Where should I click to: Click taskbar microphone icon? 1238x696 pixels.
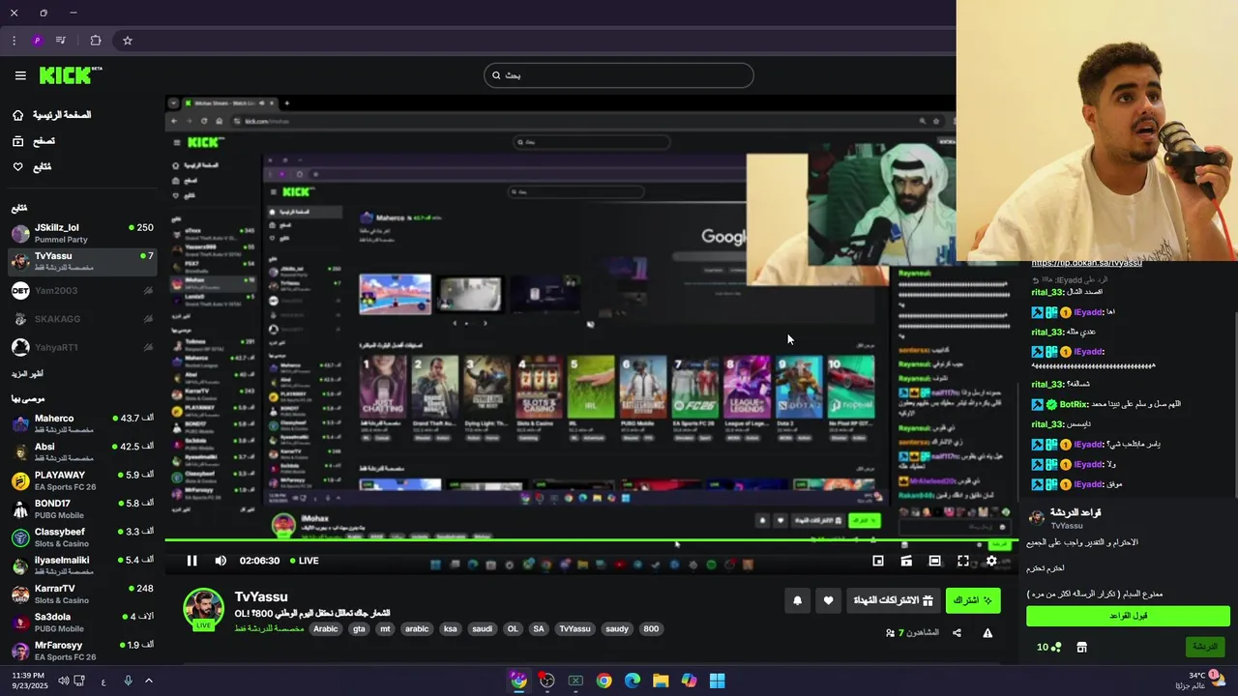[x=128, y=681]
